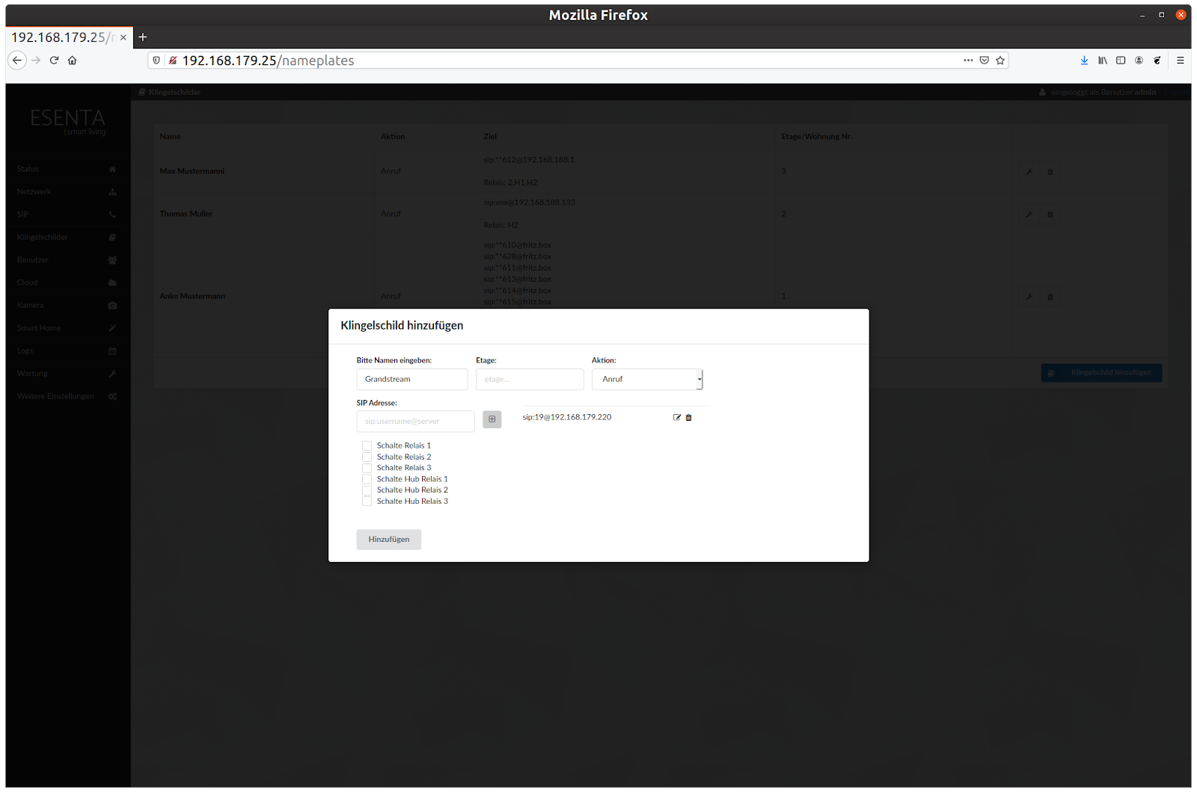
Task: Open the Firefox account icon
Action: click(x=1139, y=61)
